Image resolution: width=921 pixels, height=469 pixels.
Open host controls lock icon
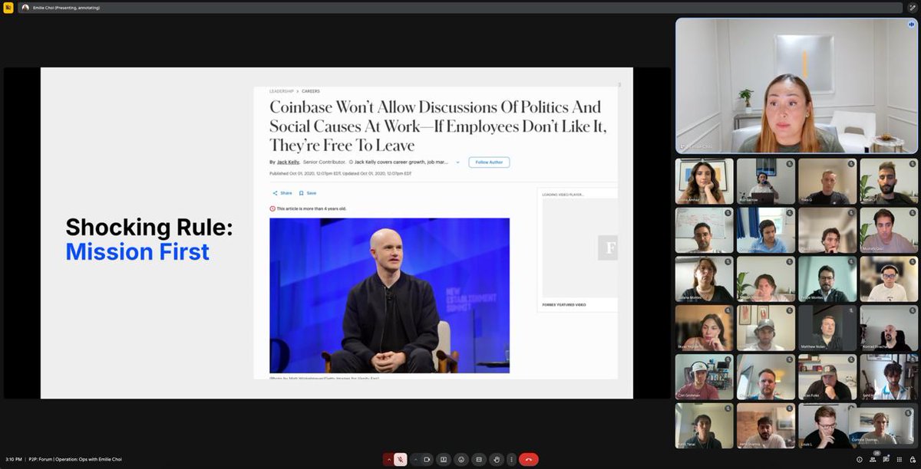click(912, 460)
